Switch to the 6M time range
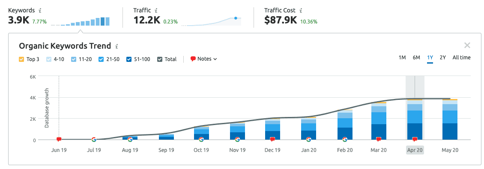484x169 pixels. 416,58
